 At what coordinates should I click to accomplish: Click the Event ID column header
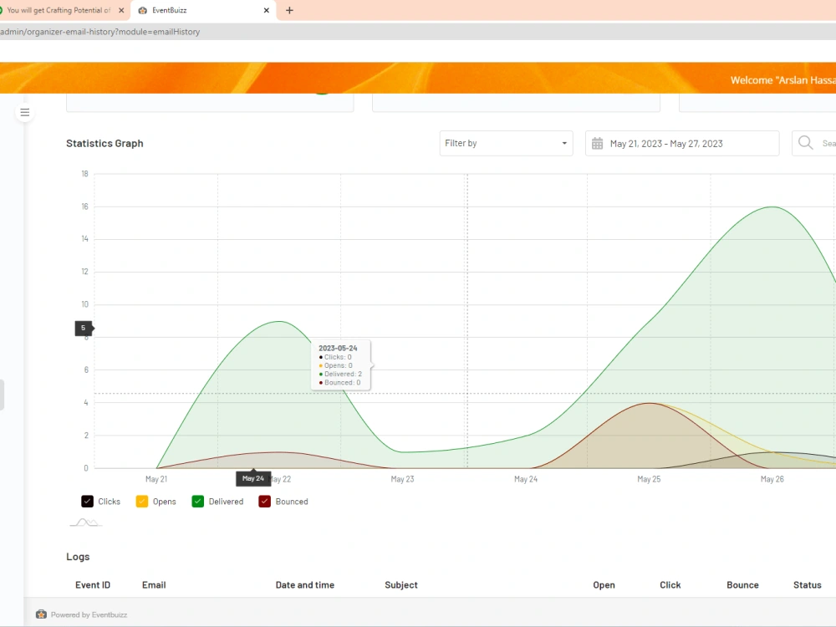(93, 585)
